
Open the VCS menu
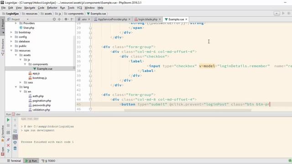[x=79, y=8]
